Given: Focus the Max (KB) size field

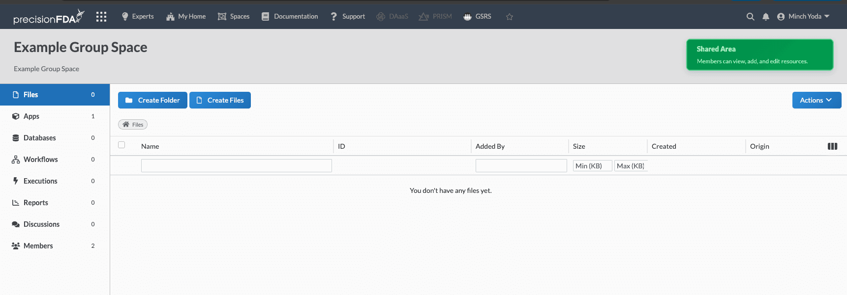Looking at the screenshot, I should click(631, 166).
